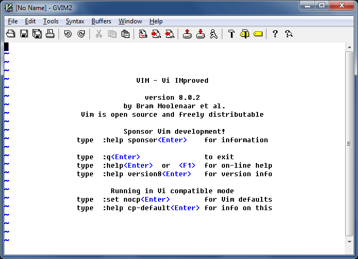Click the '<F1>' text

(x=187, y=166)
